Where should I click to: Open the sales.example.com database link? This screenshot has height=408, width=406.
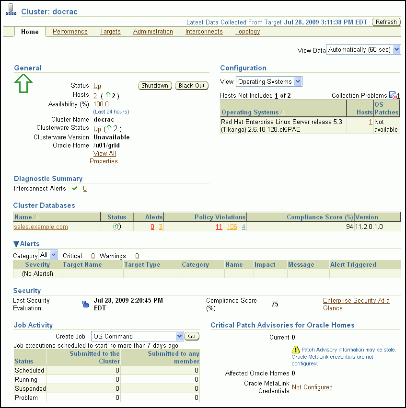pyautogui.click(x=41, y=227)
